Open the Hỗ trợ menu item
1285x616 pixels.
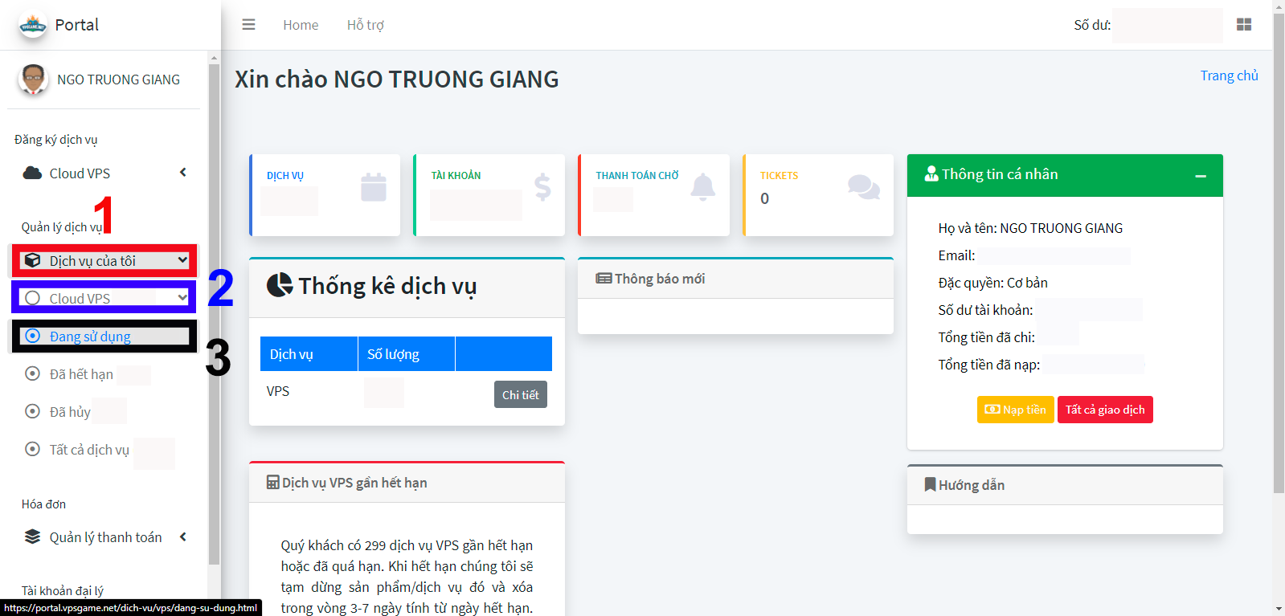tap(365, 25)
